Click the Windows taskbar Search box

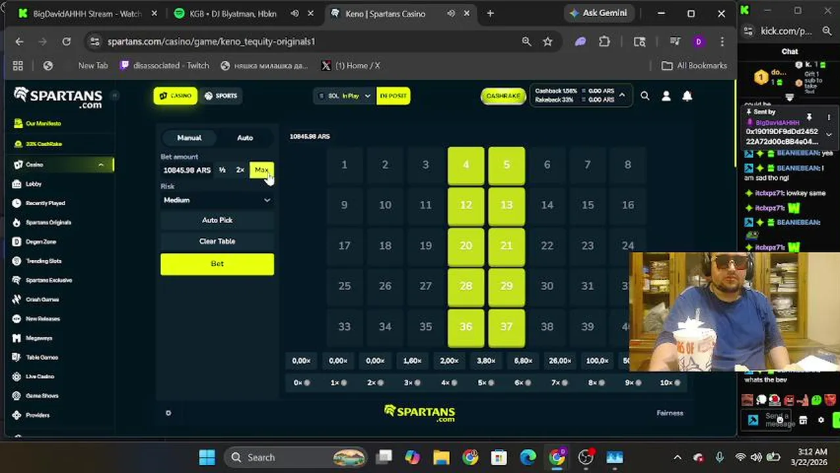tap(294, 457)
